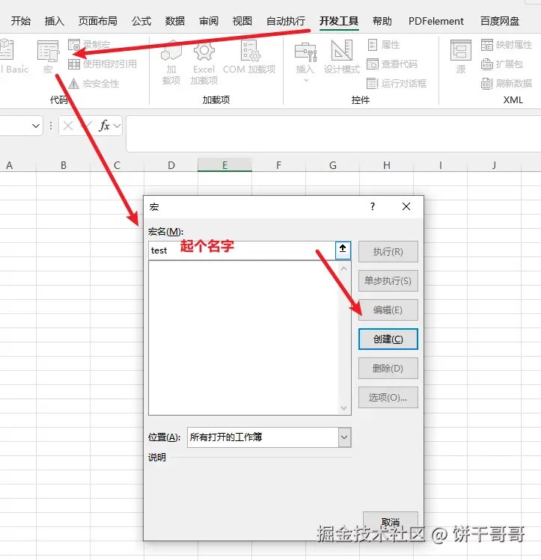
Task: Click the formula bar cancel X icon
Action: 68,126
